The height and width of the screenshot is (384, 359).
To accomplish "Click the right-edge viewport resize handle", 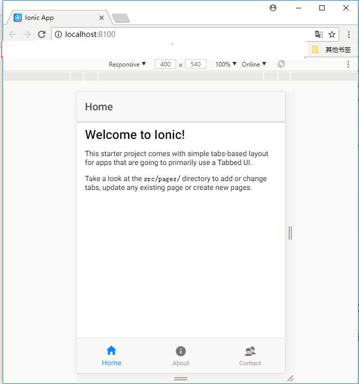I will (290, 233).
